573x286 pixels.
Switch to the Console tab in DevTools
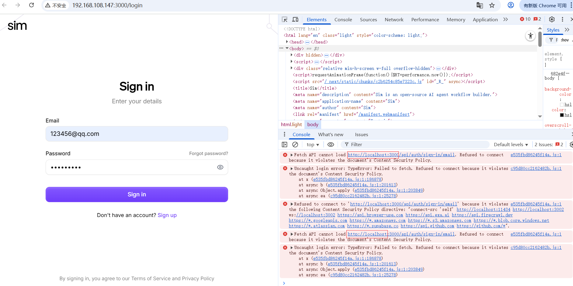[343, 19]
